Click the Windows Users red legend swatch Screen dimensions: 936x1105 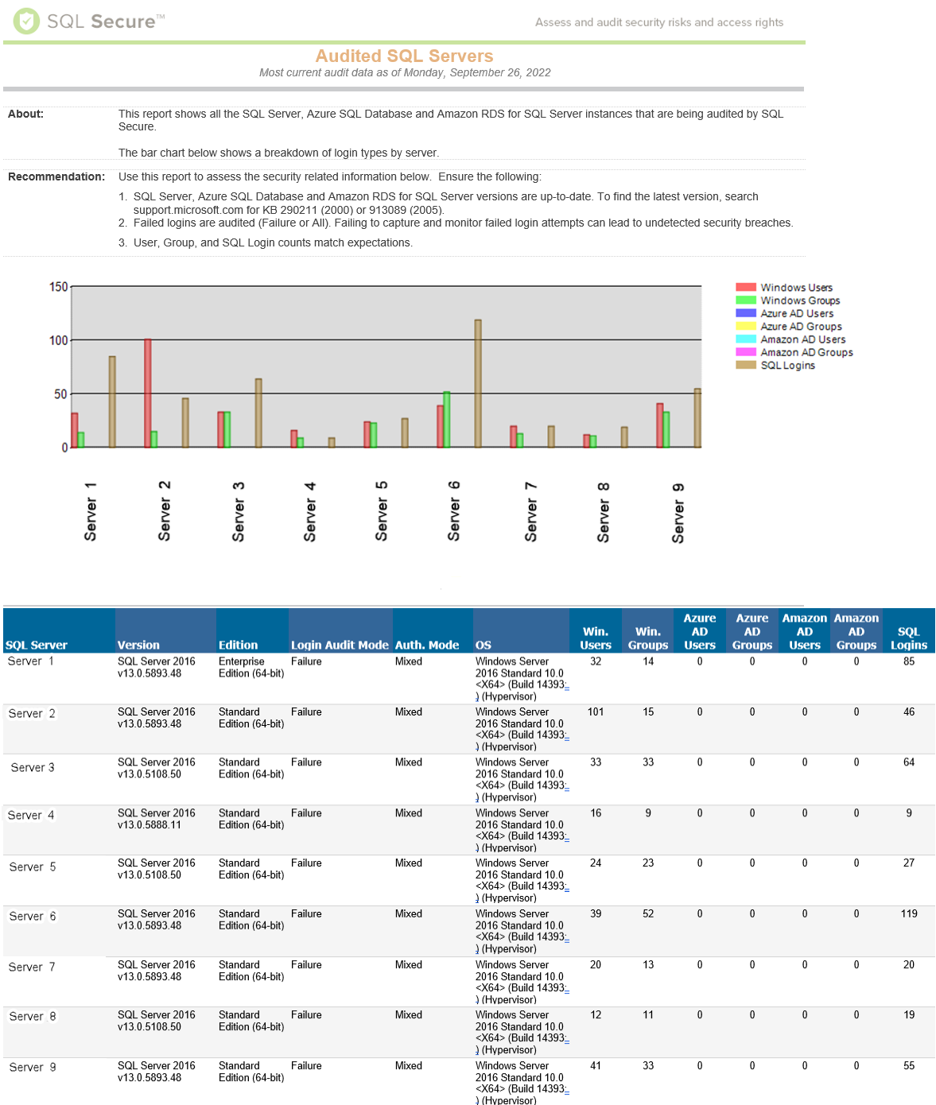(x=745, y=288)
